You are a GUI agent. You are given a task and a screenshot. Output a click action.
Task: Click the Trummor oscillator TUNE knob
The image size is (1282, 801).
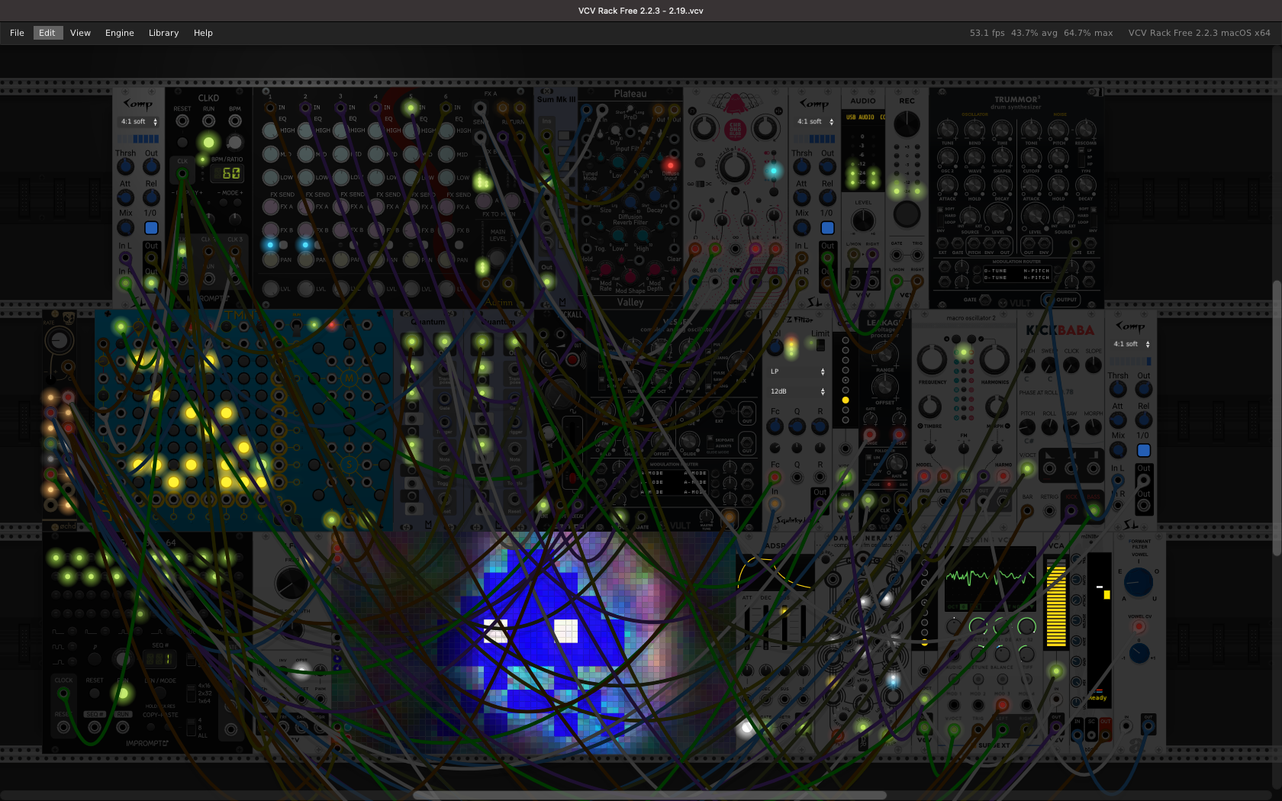click(x=947, y=130)
